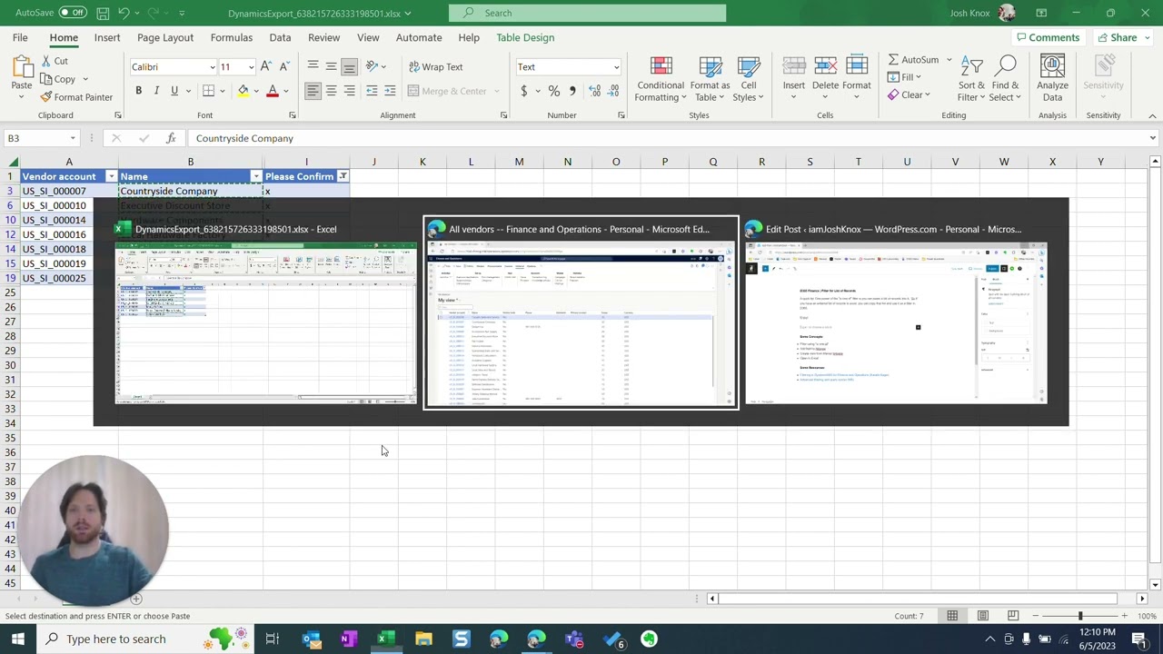The image size is (1163, 654).
Task: Open the Vendor account filter dropdown
Action: [x=111, y=176]
